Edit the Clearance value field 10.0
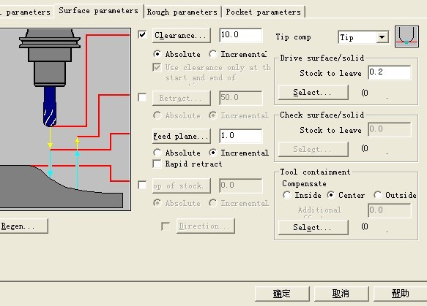Viewport: 427px width, 306px height. click(x=241, y=35)
